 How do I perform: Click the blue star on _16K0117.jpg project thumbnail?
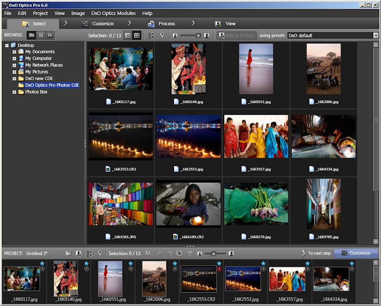click(x=42, y=263)
